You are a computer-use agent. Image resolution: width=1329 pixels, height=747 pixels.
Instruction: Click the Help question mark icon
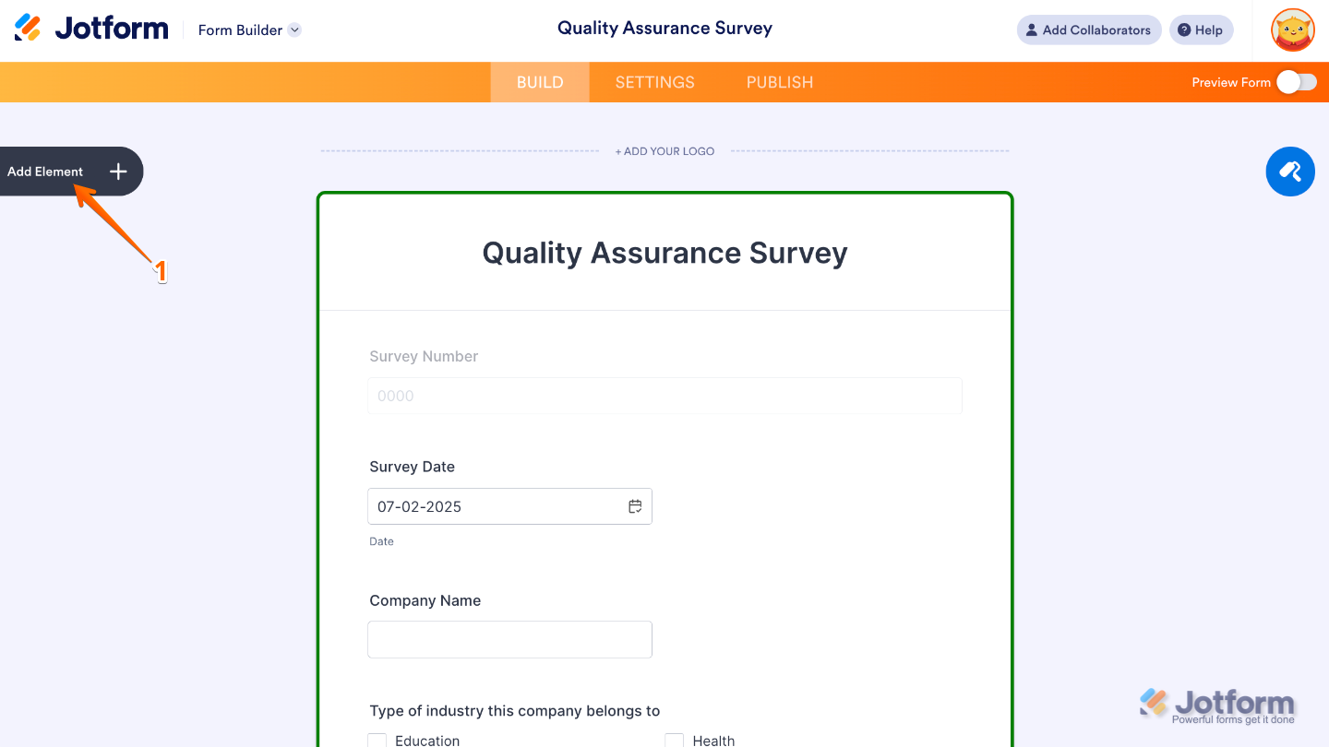point(1184,30)
